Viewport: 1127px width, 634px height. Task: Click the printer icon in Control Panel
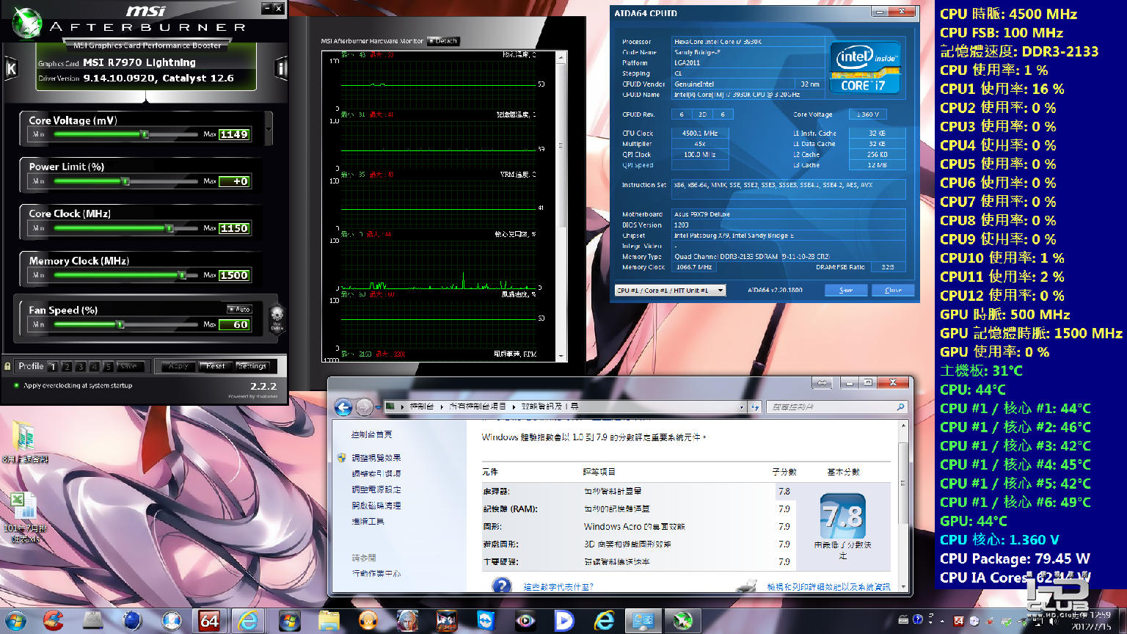(745, 586)
